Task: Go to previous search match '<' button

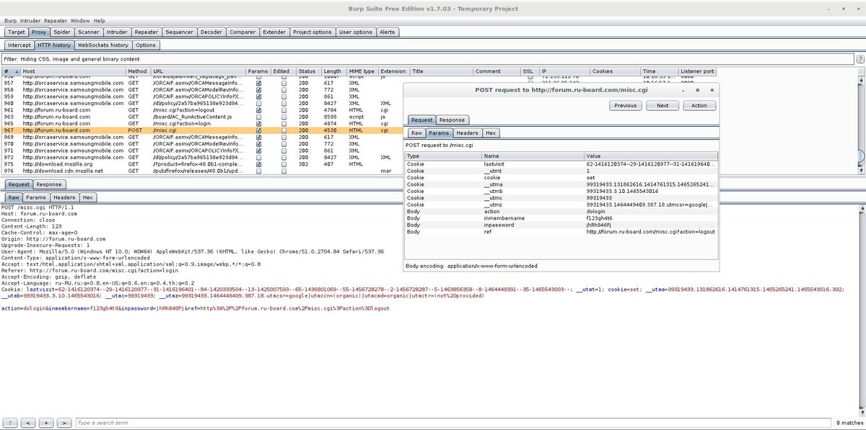Action: coord(29,423)
